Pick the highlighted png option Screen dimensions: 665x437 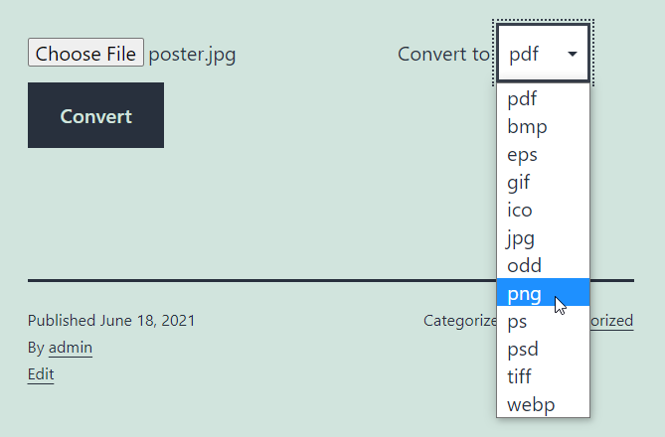point(543,292)
